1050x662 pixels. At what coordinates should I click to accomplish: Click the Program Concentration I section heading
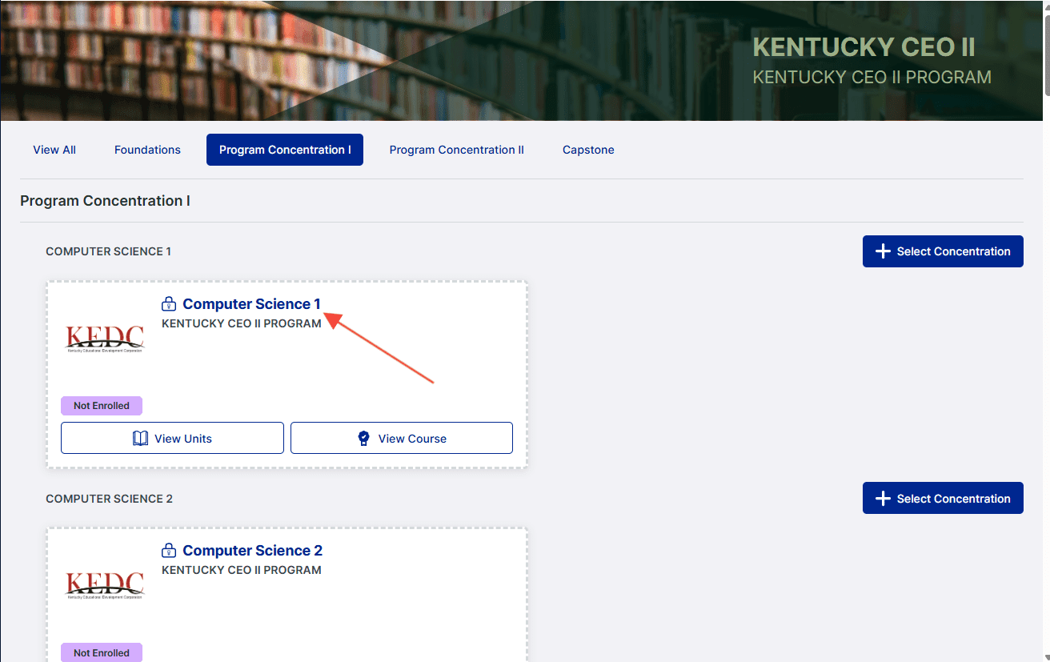click(105, 201)
